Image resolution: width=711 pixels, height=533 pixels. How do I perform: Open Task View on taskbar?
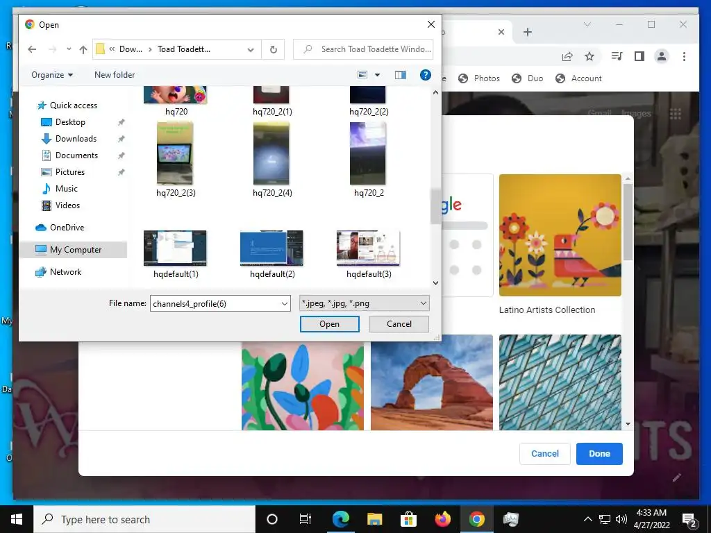click(306, 519)
